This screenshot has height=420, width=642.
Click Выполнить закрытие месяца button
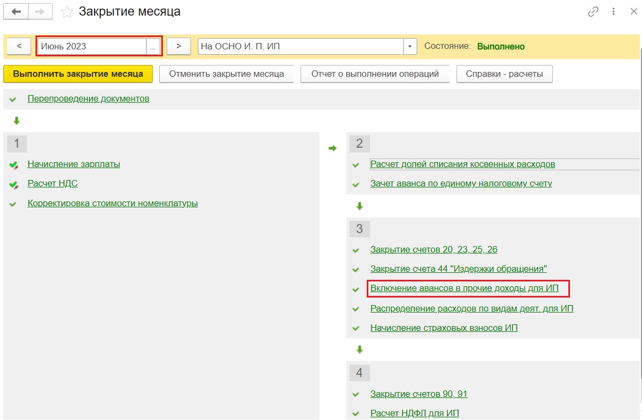[78, 74]
